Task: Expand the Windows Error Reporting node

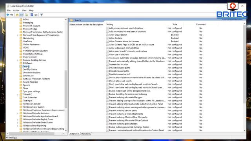Action: [17, 126]
